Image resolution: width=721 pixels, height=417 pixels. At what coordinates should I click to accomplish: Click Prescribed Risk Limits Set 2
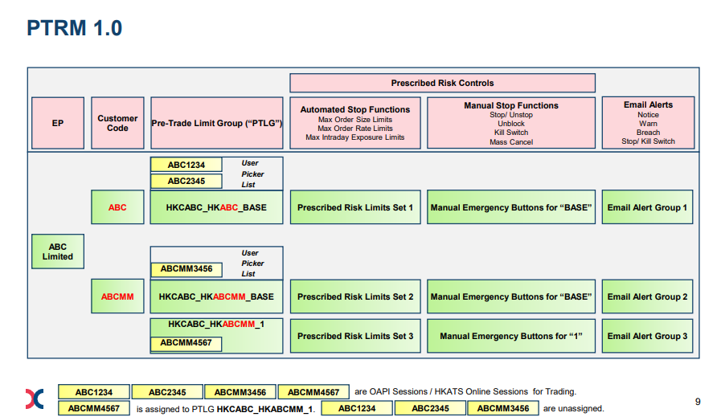click(x=355, y=296)
